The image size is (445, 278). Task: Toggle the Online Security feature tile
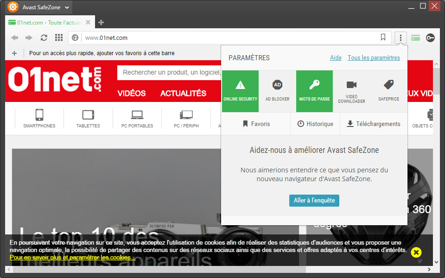tap(240, 91)
